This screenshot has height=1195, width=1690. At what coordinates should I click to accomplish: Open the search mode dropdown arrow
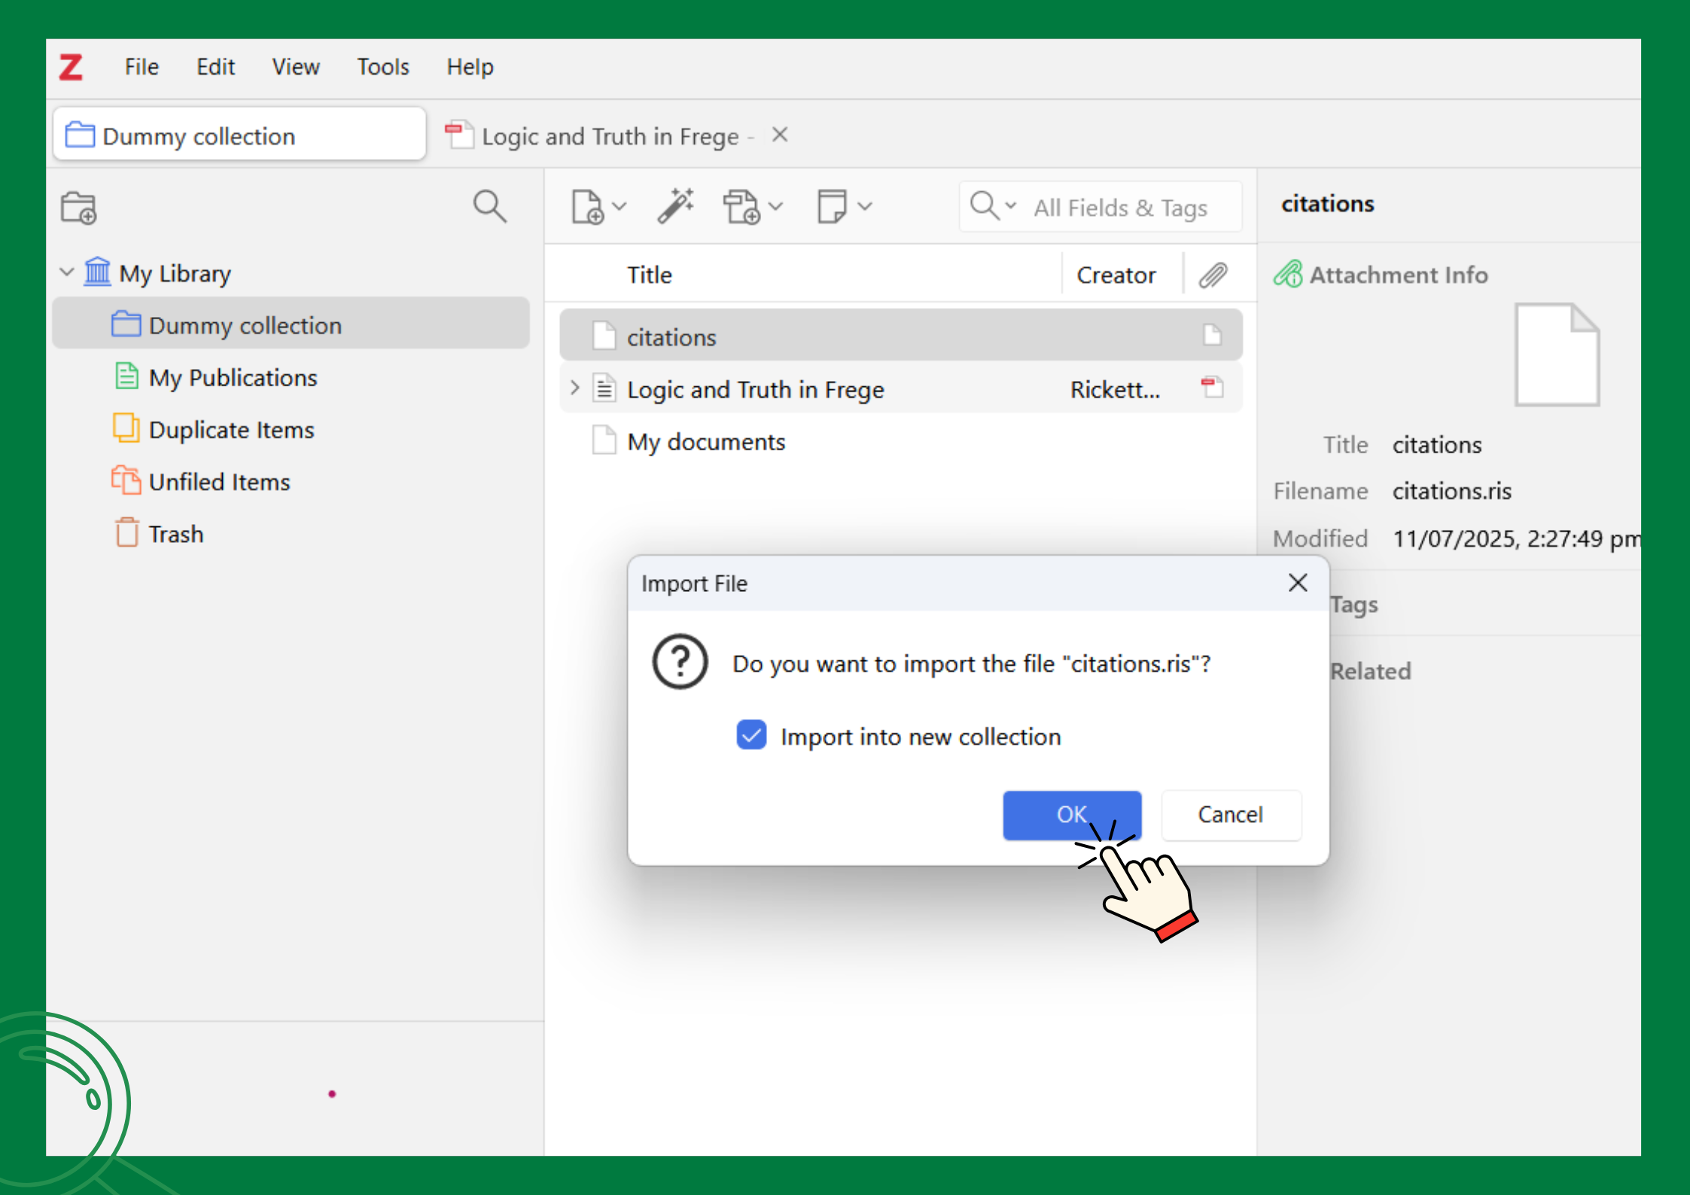[x=1010, y=206]
